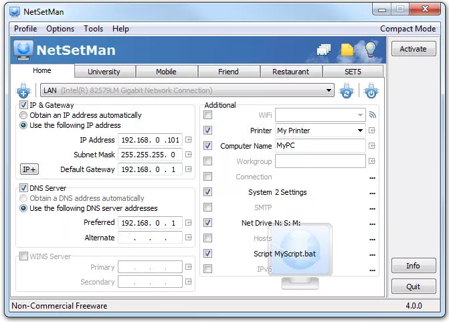Get current value icon beside Default Gateway
This screenshot has height=322, width=449.
189,169
